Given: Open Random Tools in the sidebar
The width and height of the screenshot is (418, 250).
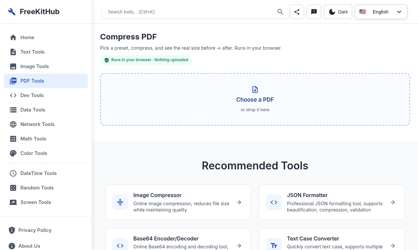Looking at the screenshot, I should click(46, 188).
